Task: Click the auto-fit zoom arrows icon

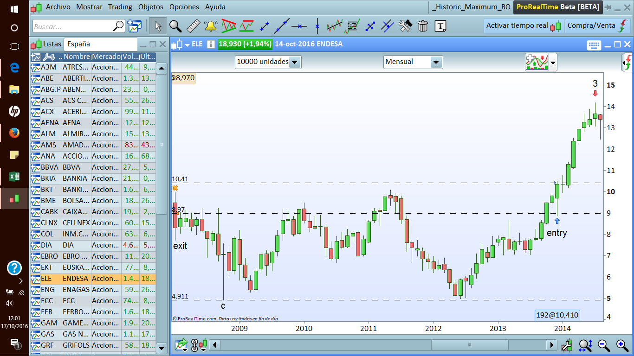Action: coord(585,345)
